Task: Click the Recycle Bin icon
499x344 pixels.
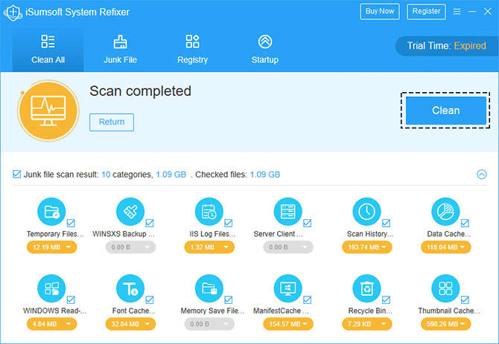Action: tap(366, 288)
